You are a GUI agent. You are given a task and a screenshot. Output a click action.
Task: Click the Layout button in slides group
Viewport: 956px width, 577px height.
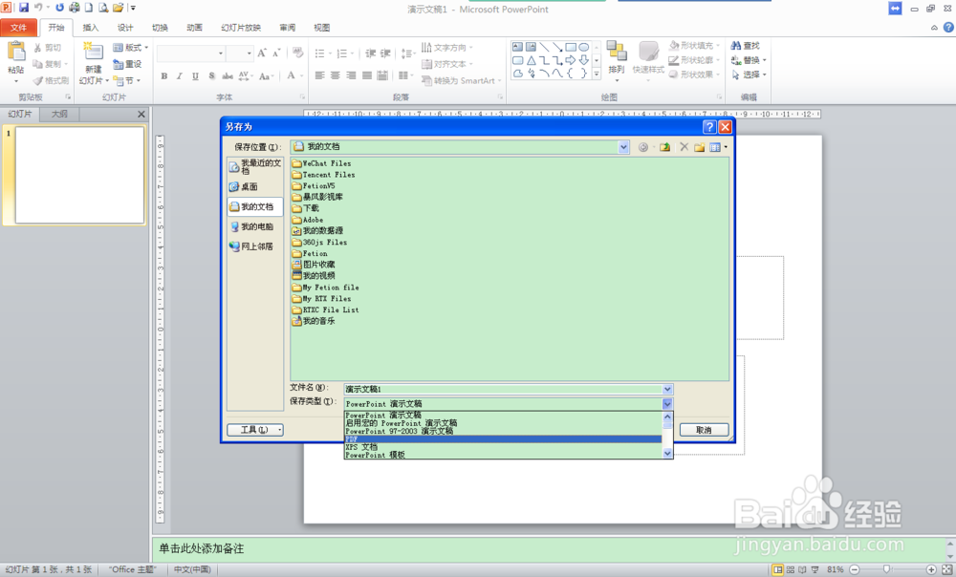coord(130,48)
